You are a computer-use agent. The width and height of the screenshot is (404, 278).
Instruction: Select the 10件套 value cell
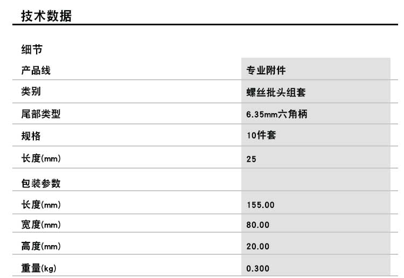click(261, 136)
